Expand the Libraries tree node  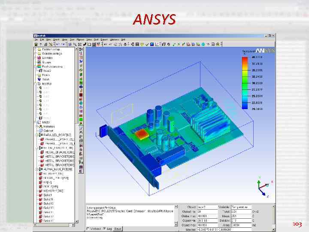click(x=36, y=58)
